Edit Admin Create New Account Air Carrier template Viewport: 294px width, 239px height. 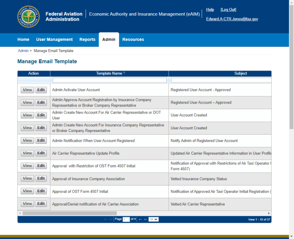tap(41, 115)
